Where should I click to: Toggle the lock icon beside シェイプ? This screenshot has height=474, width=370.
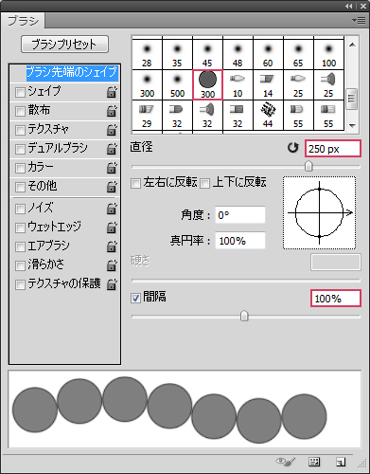point(112,92)
